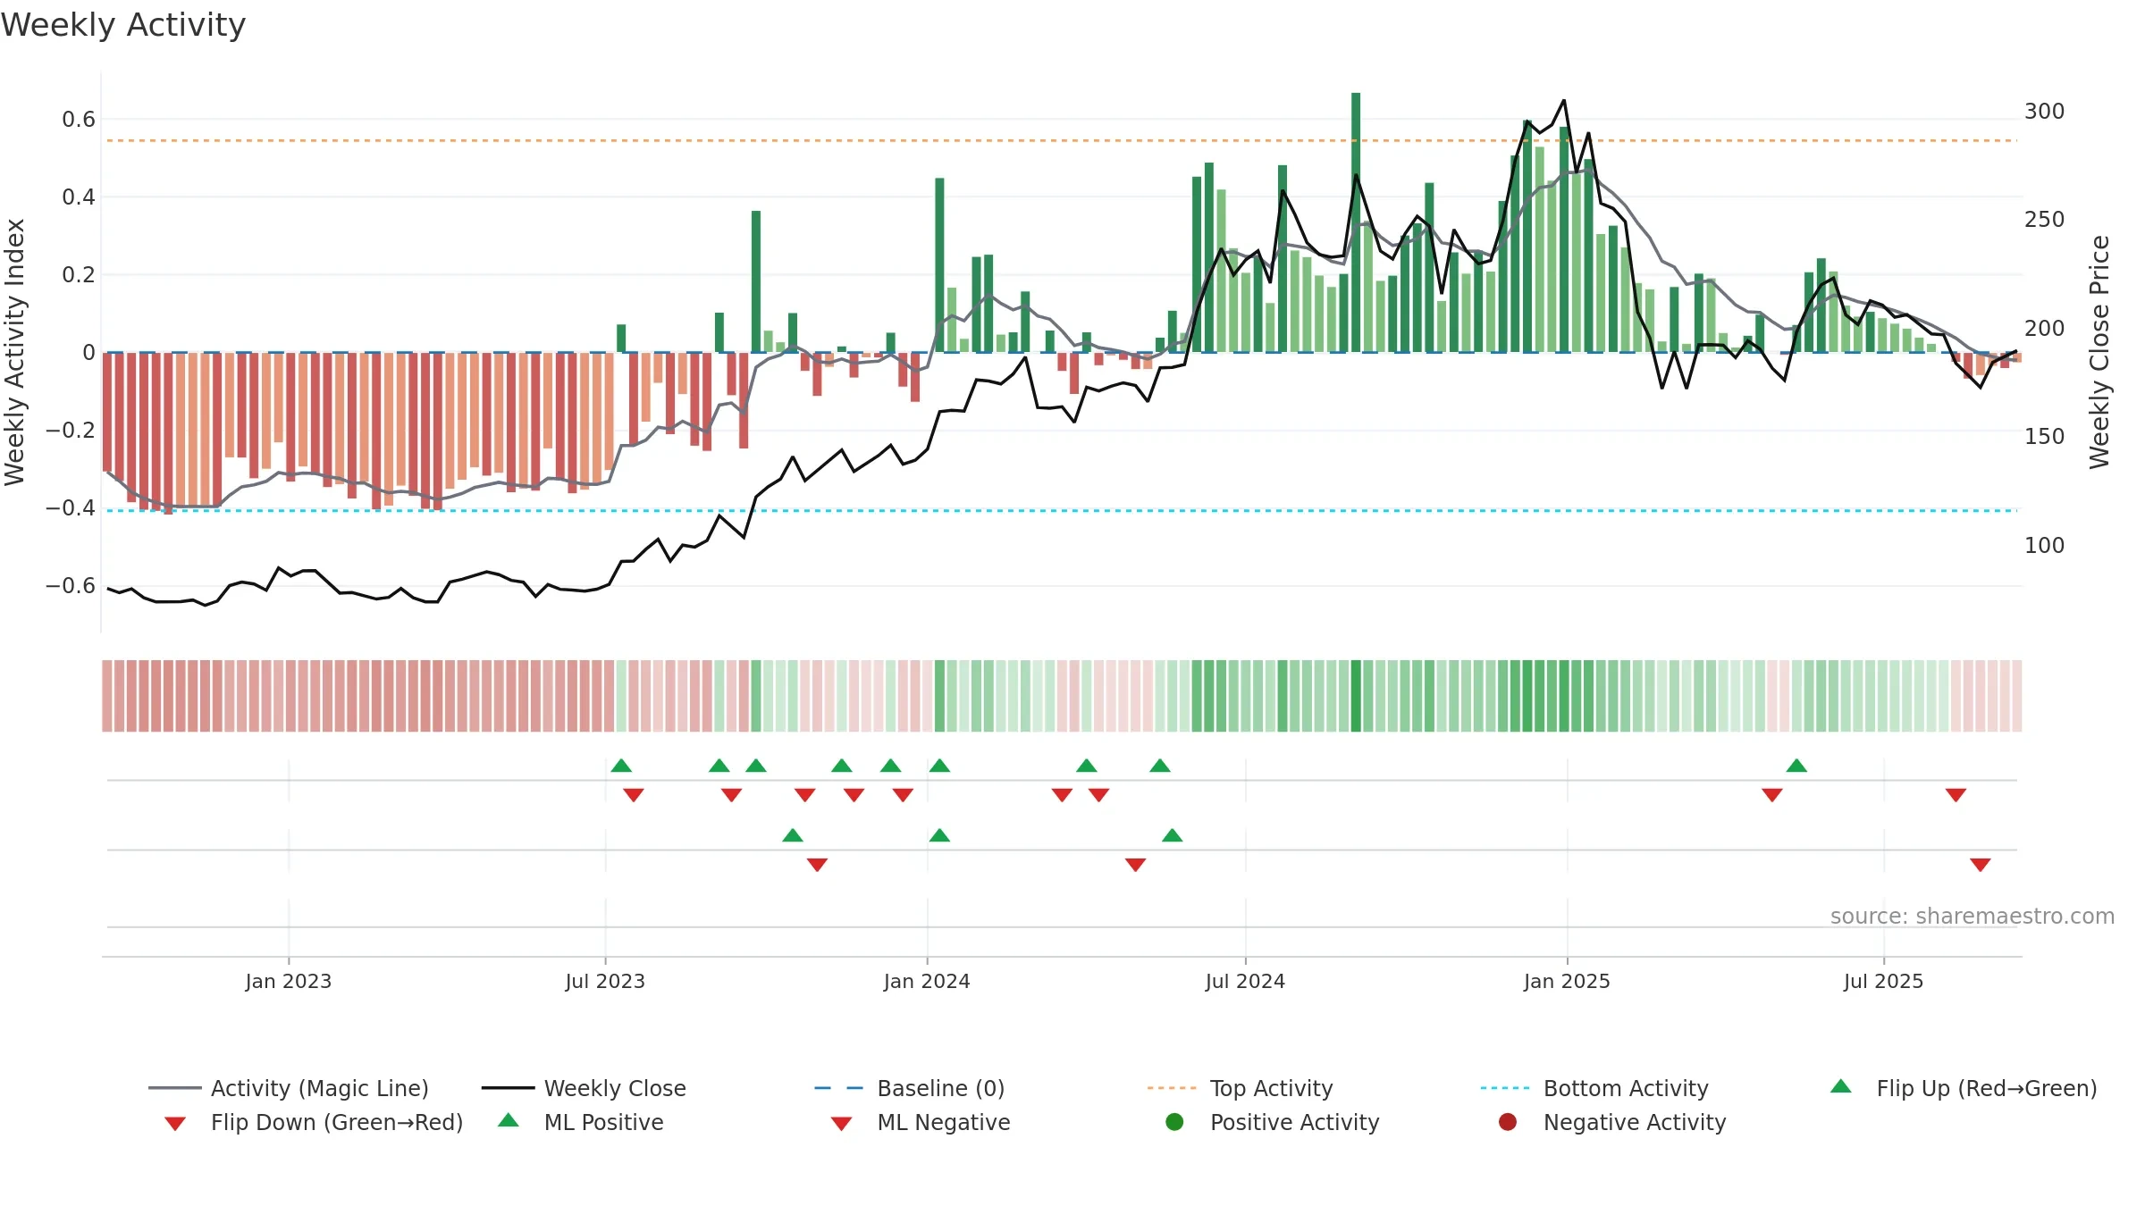Click the ML Positive marker near May 2024

click(1173, 835)
